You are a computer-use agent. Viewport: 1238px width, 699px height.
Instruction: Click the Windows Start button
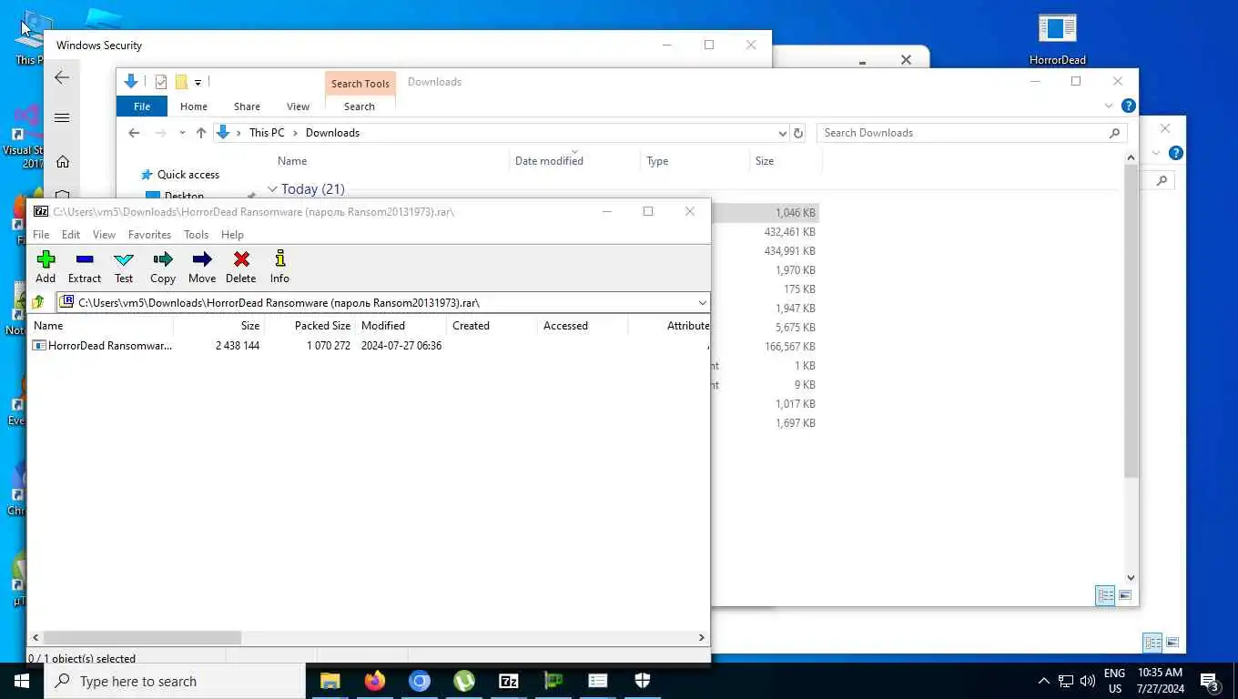(22, 681)
